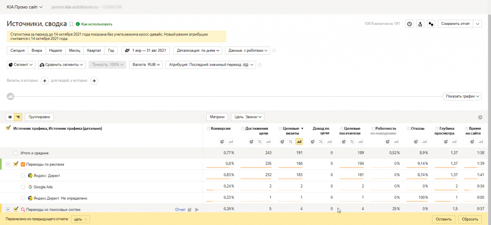Open the Валюта: RUB dropdown
Screen dimensions: 491x225
[x=146, y=65]
